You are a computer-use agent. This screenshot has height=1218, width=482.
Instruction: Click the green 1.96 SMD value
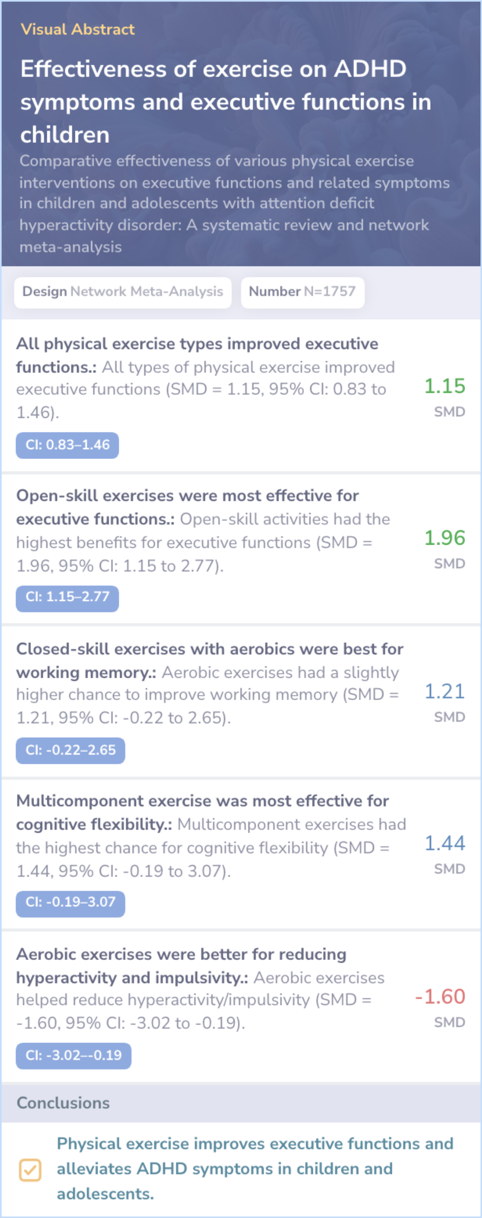(x=445, y=538)
